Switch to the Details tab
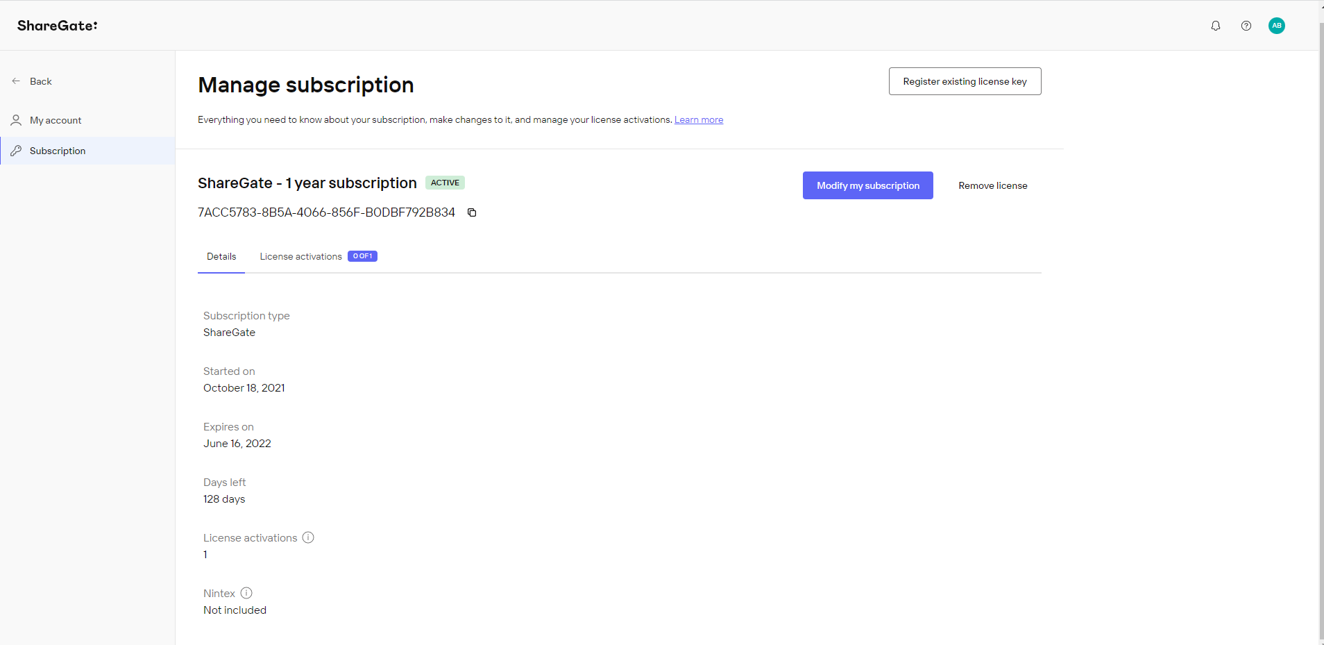1324x645 pixels. pyautogui.click(x=221, y=257)
